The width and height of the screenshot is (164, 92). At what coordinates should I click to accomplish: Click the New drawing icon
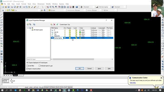tap(3, 7)
